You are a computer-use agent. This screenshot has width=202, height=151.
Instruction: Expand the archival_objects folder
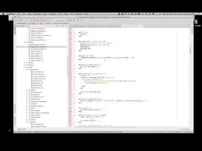click(27, 92)
